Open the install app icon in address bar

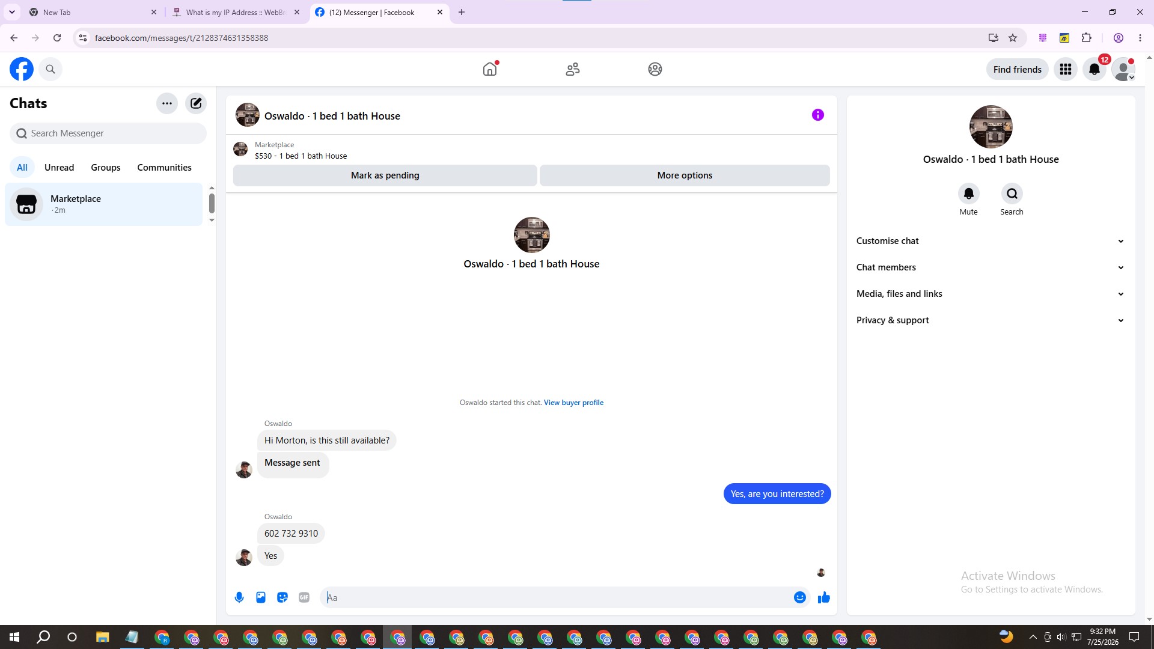tap(993, 38)
